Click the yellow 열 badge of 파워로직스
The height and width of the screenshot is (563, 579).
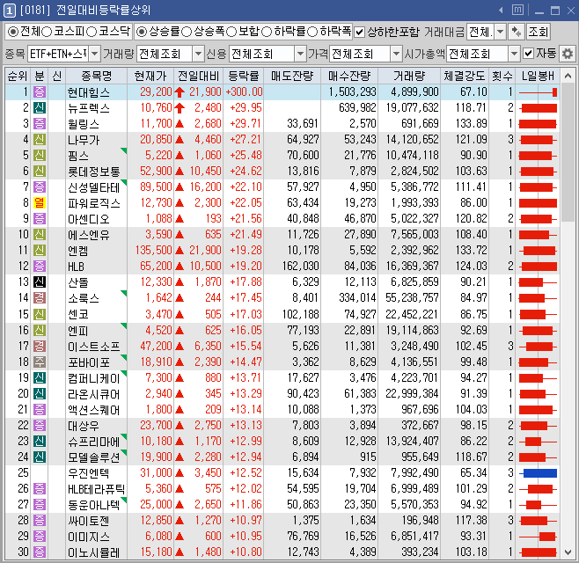(40, 202)
